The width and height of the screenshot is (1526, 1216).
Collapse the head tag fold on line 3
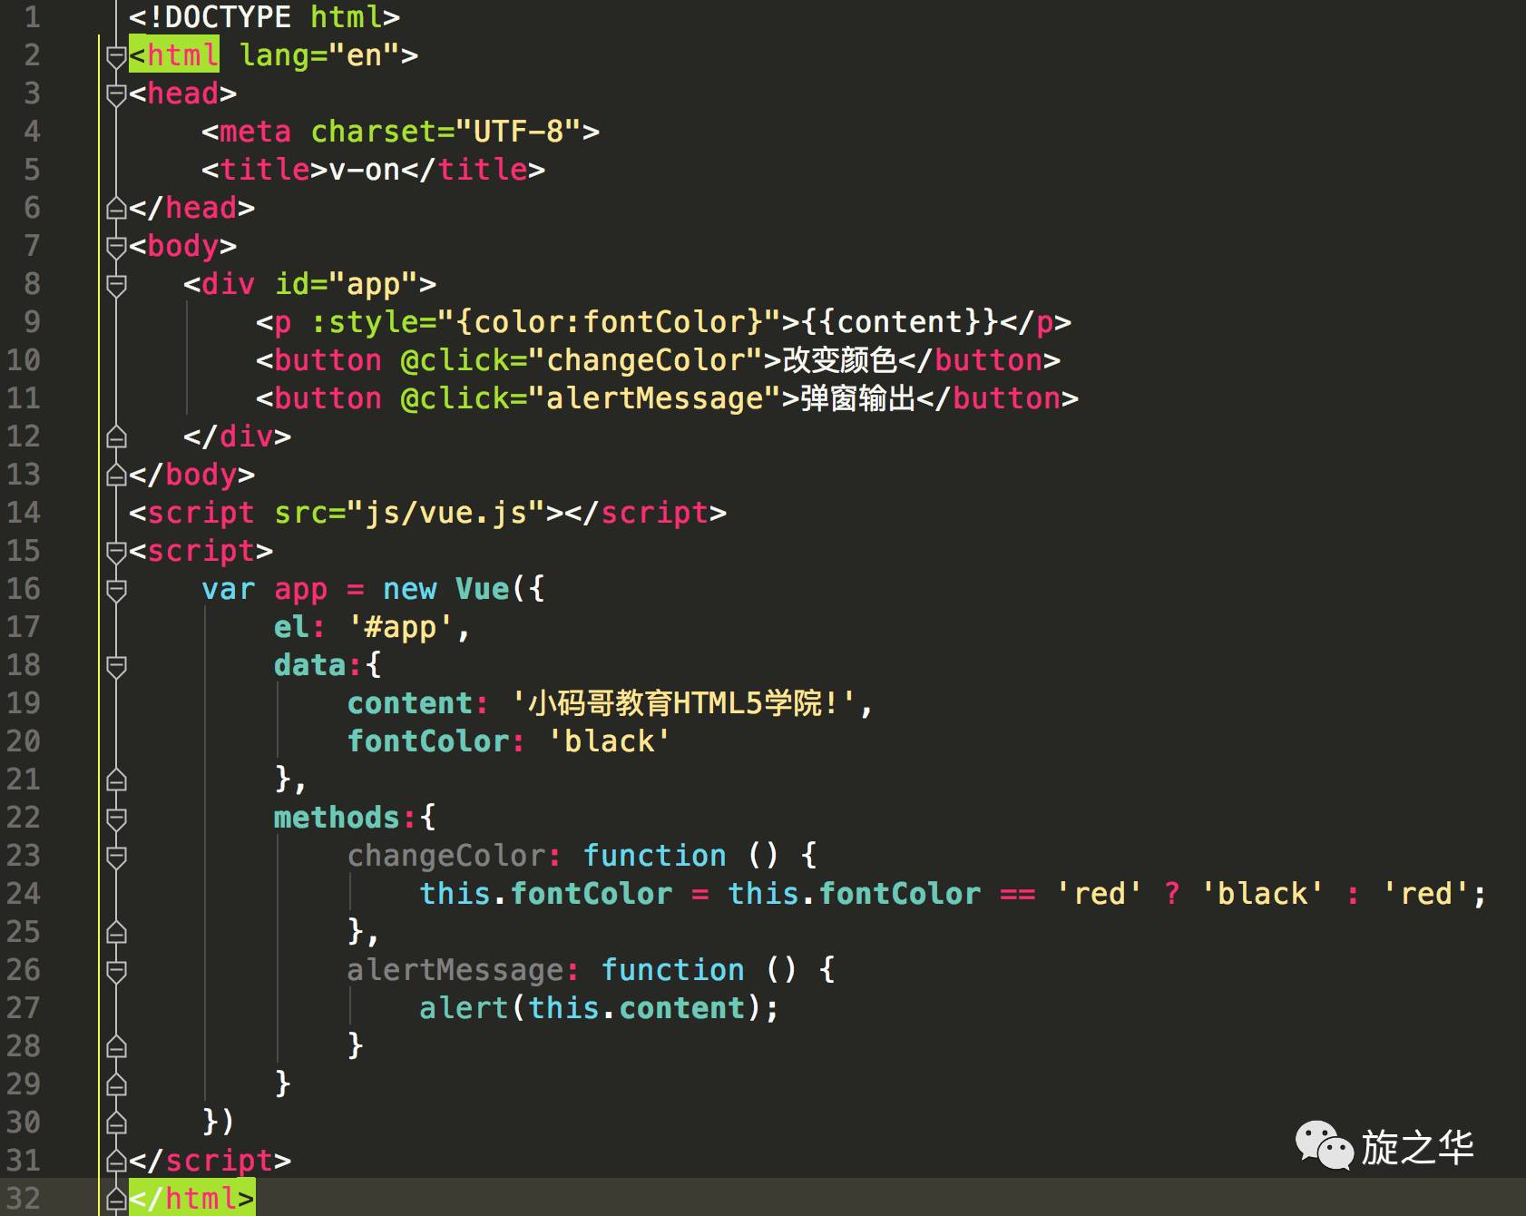(x=116, y=94)
